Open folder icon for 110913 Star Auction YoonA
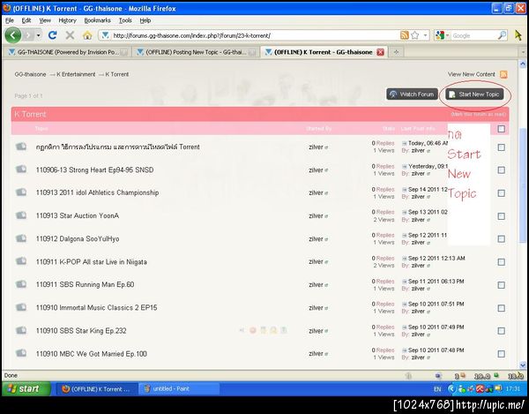529x414 pixels. pos(21,215)
